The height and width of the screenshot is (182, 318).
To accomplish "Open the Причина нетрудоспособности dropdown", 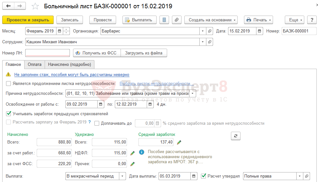I will 193,94.
